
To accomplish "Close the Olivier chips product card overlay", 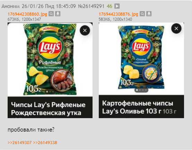I will (176, 28).
